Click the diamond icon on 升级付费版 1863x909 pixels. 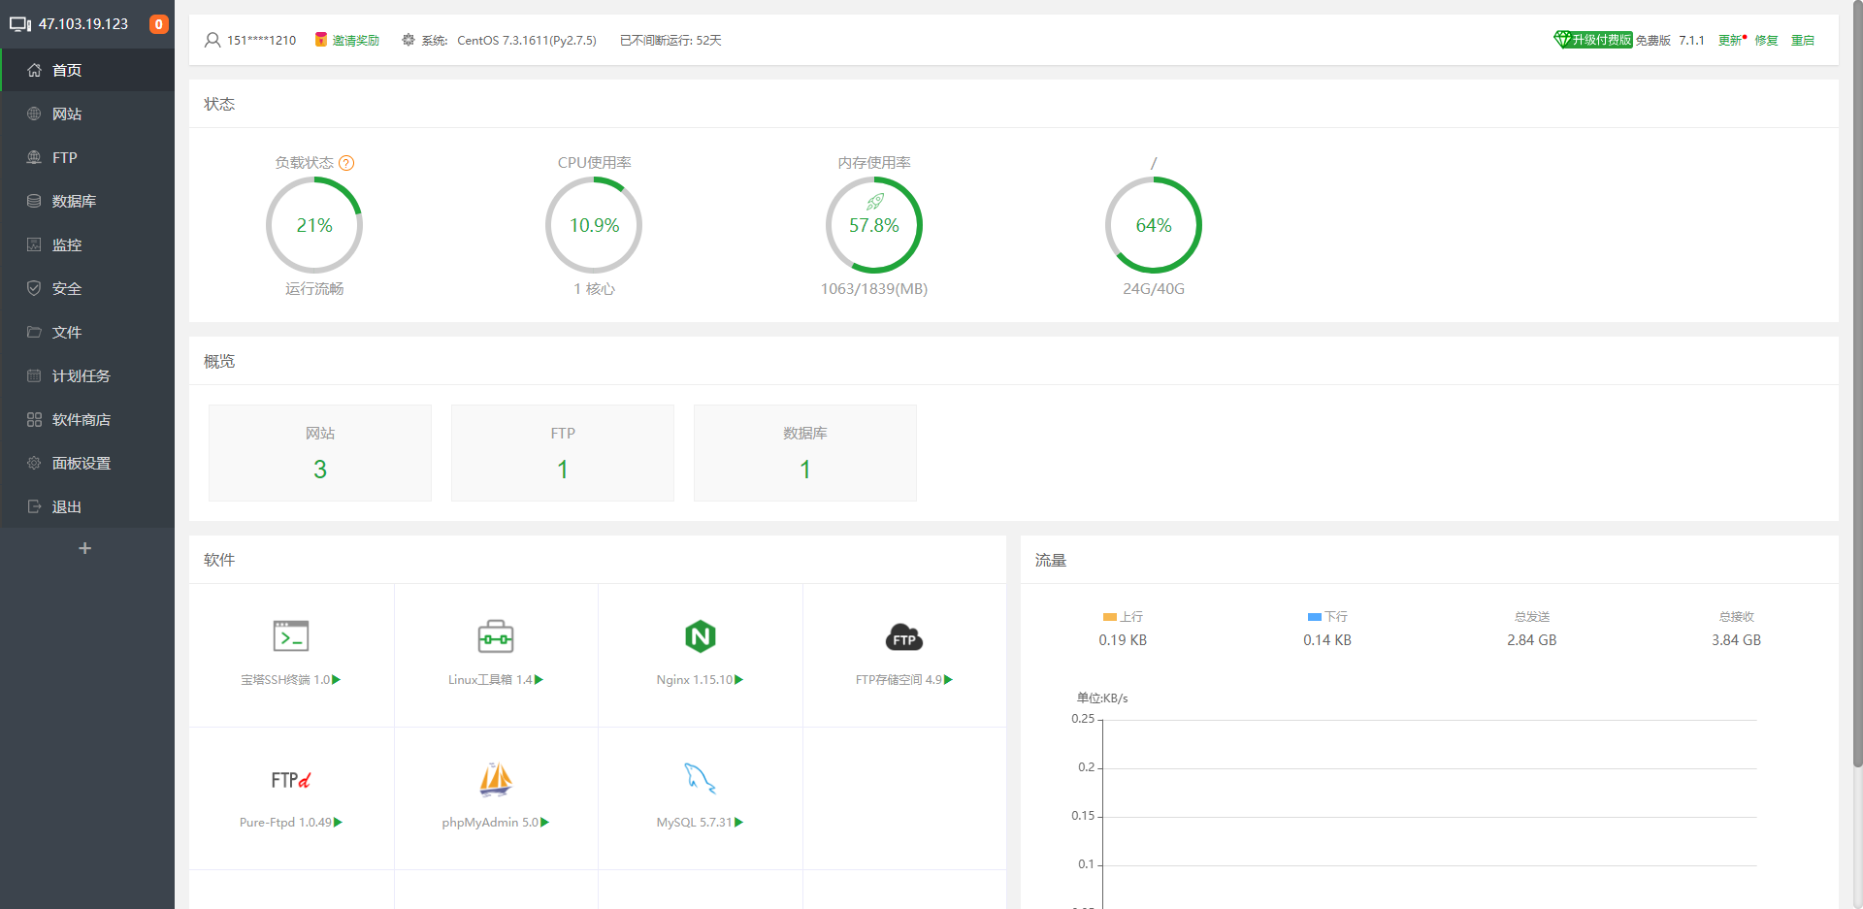(1562, 40)
